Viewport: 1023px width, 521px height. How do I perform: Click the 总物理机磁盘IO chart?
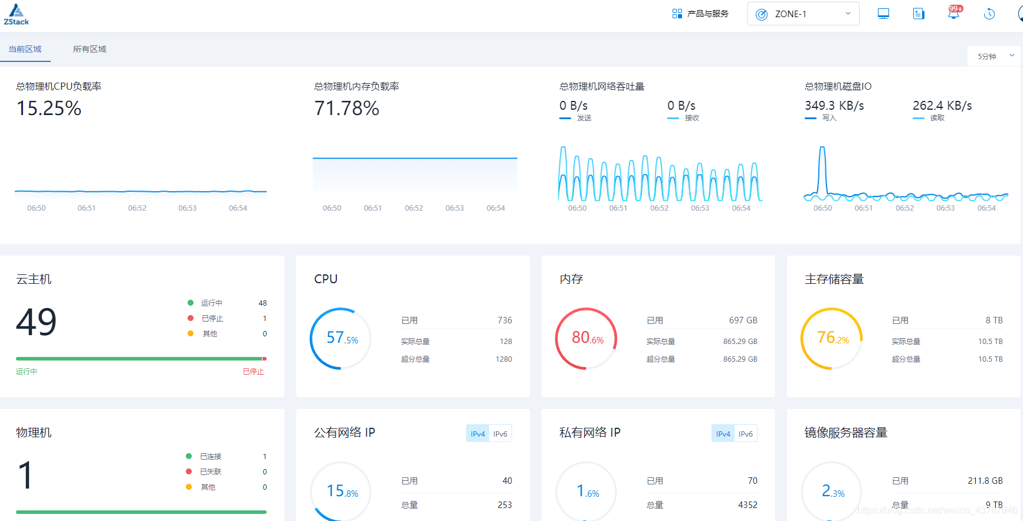point(906,174)
